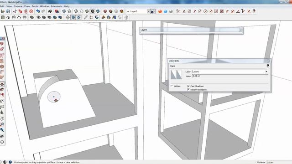Viewport: 292px width, 164px height.
Task: Toggle the layer color button beside Layer0 dropdown
Action: [153, 11]
